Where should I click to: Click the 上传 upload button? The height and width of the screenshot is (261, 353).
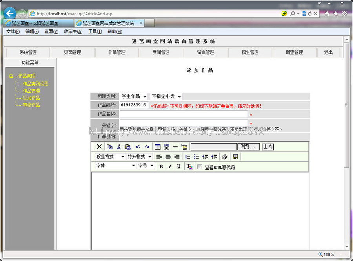pos(268,146)
